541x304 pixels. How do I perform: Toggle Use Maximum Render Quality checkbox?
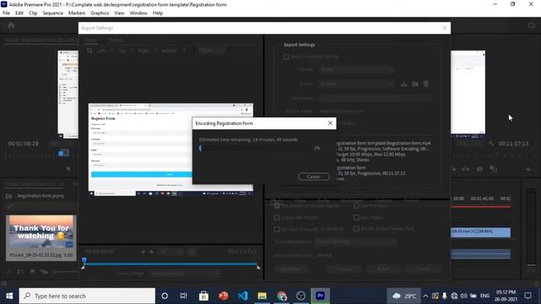(x=276, y=206)
